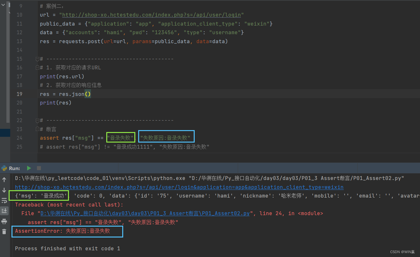Click the python.exe command line in console

pos(210,178)
